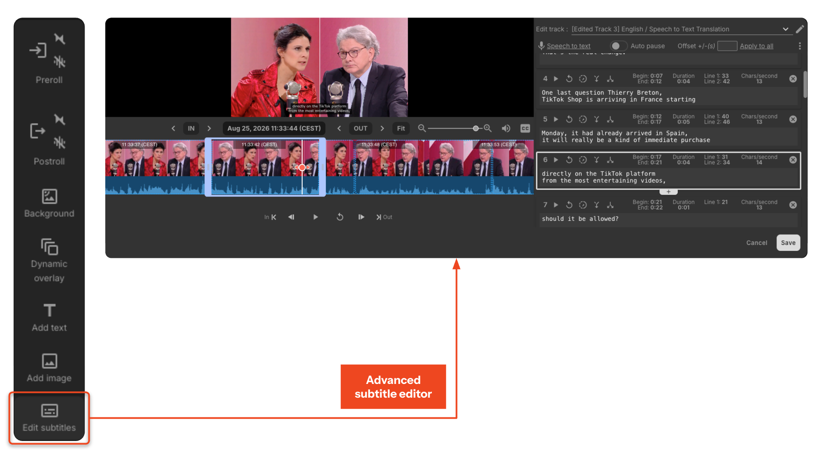Screen dimensions: 819x459
Task: Reset timing of subtitle 6
Action: pyautogui.click(x=569, y=160)
